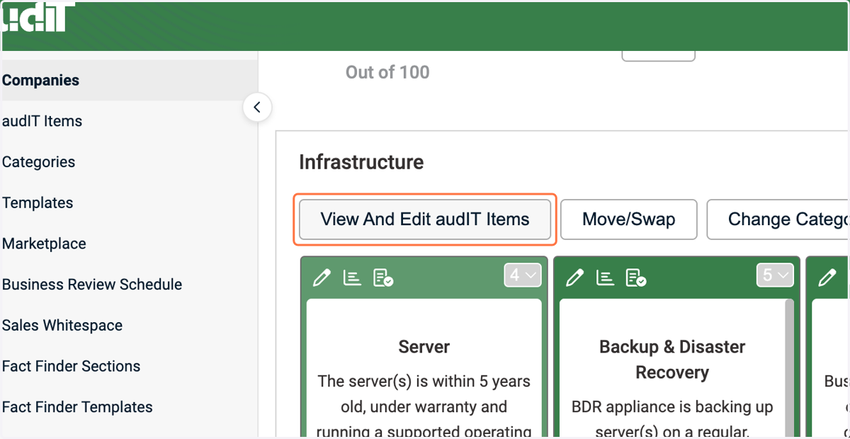Click the Move/Swap button
The image size is (850, 439).
tap(629, 219)
